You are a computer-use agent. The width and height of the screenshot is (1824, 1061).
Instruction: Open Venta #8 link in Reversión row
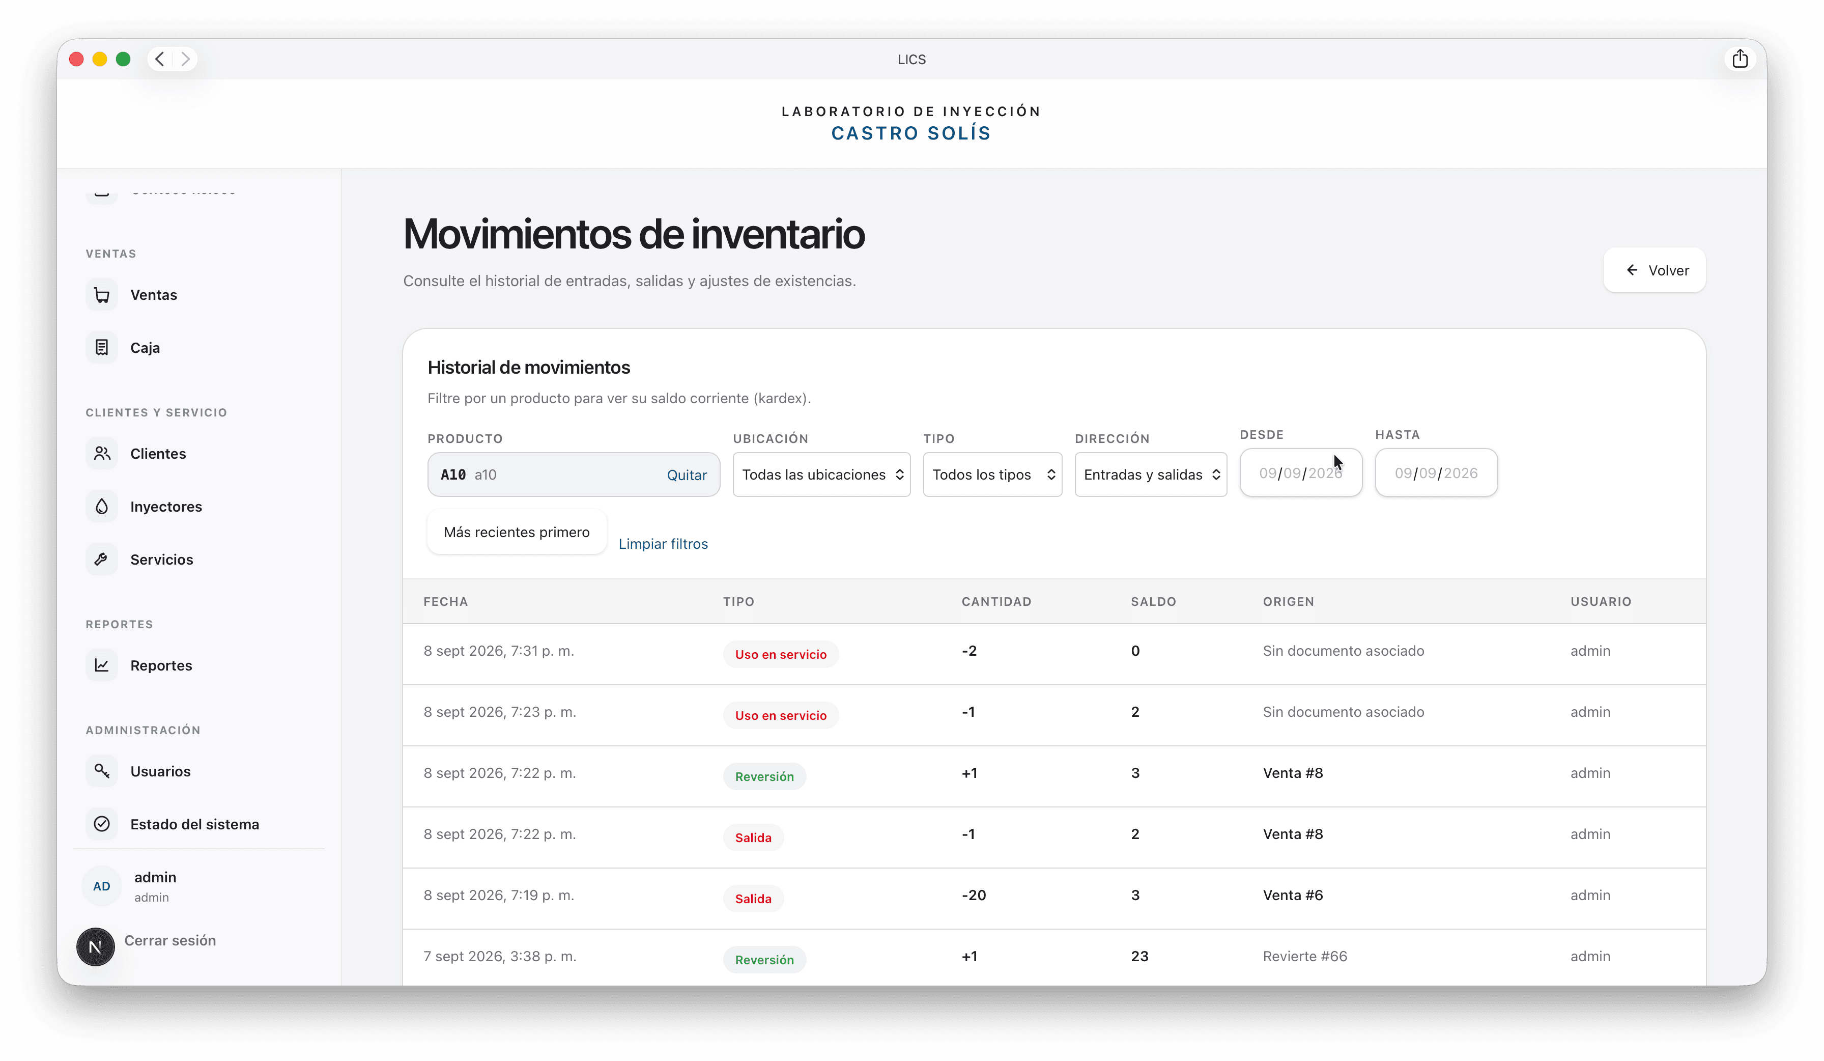pyautogui.click(x=1292, y=773)
